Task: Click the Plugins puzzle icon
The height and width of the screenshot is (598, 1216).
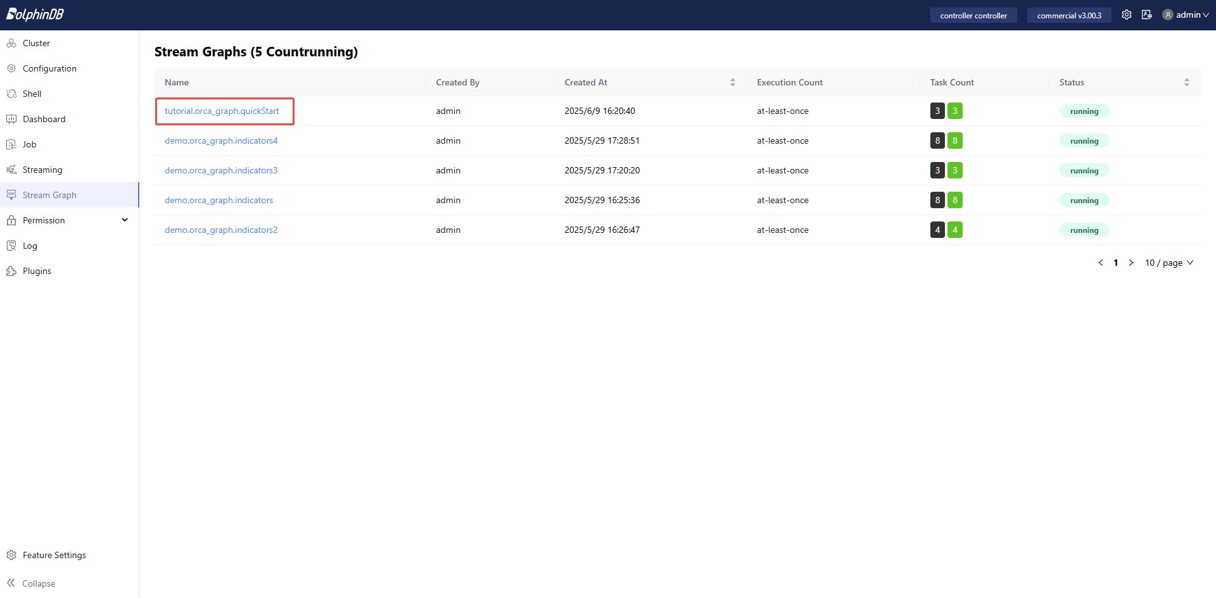Action: tap(11, 271)
